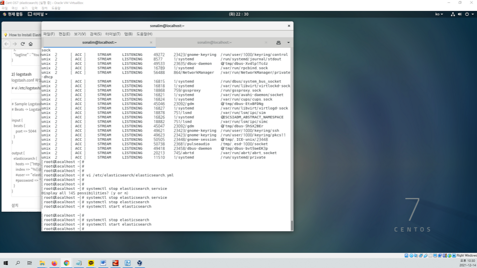Open the 탭(B) menu
The width and height of the screenshot is (477, 268).
(129, 34)
